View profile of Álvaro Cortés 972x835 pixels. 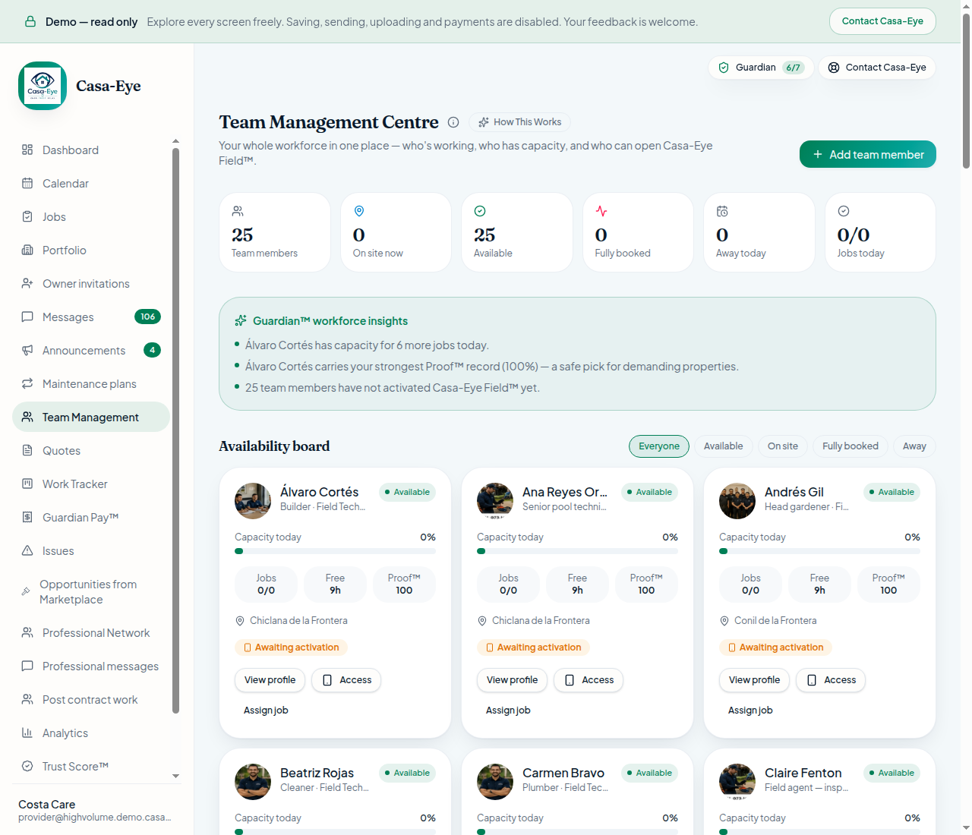[x=270, y=680]
